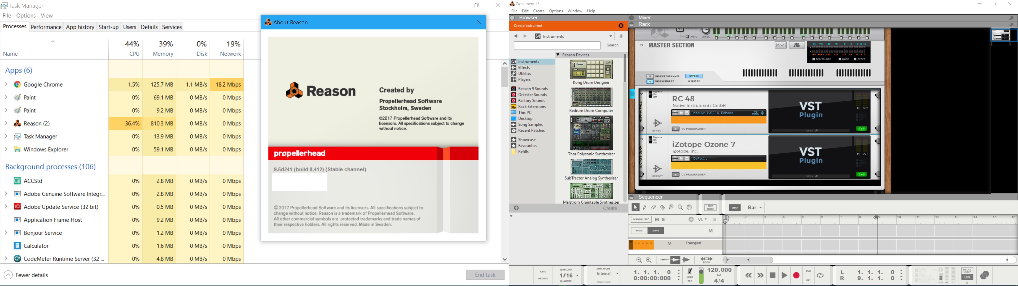
Task: Click browser up-folder arrow
Action: click(x=621, y=36)
